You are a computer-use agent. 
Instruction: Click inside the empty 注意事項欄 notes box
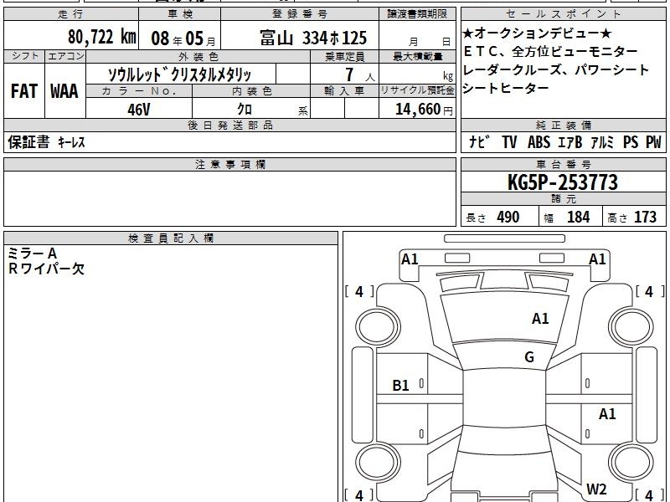(x=229, y=198)
